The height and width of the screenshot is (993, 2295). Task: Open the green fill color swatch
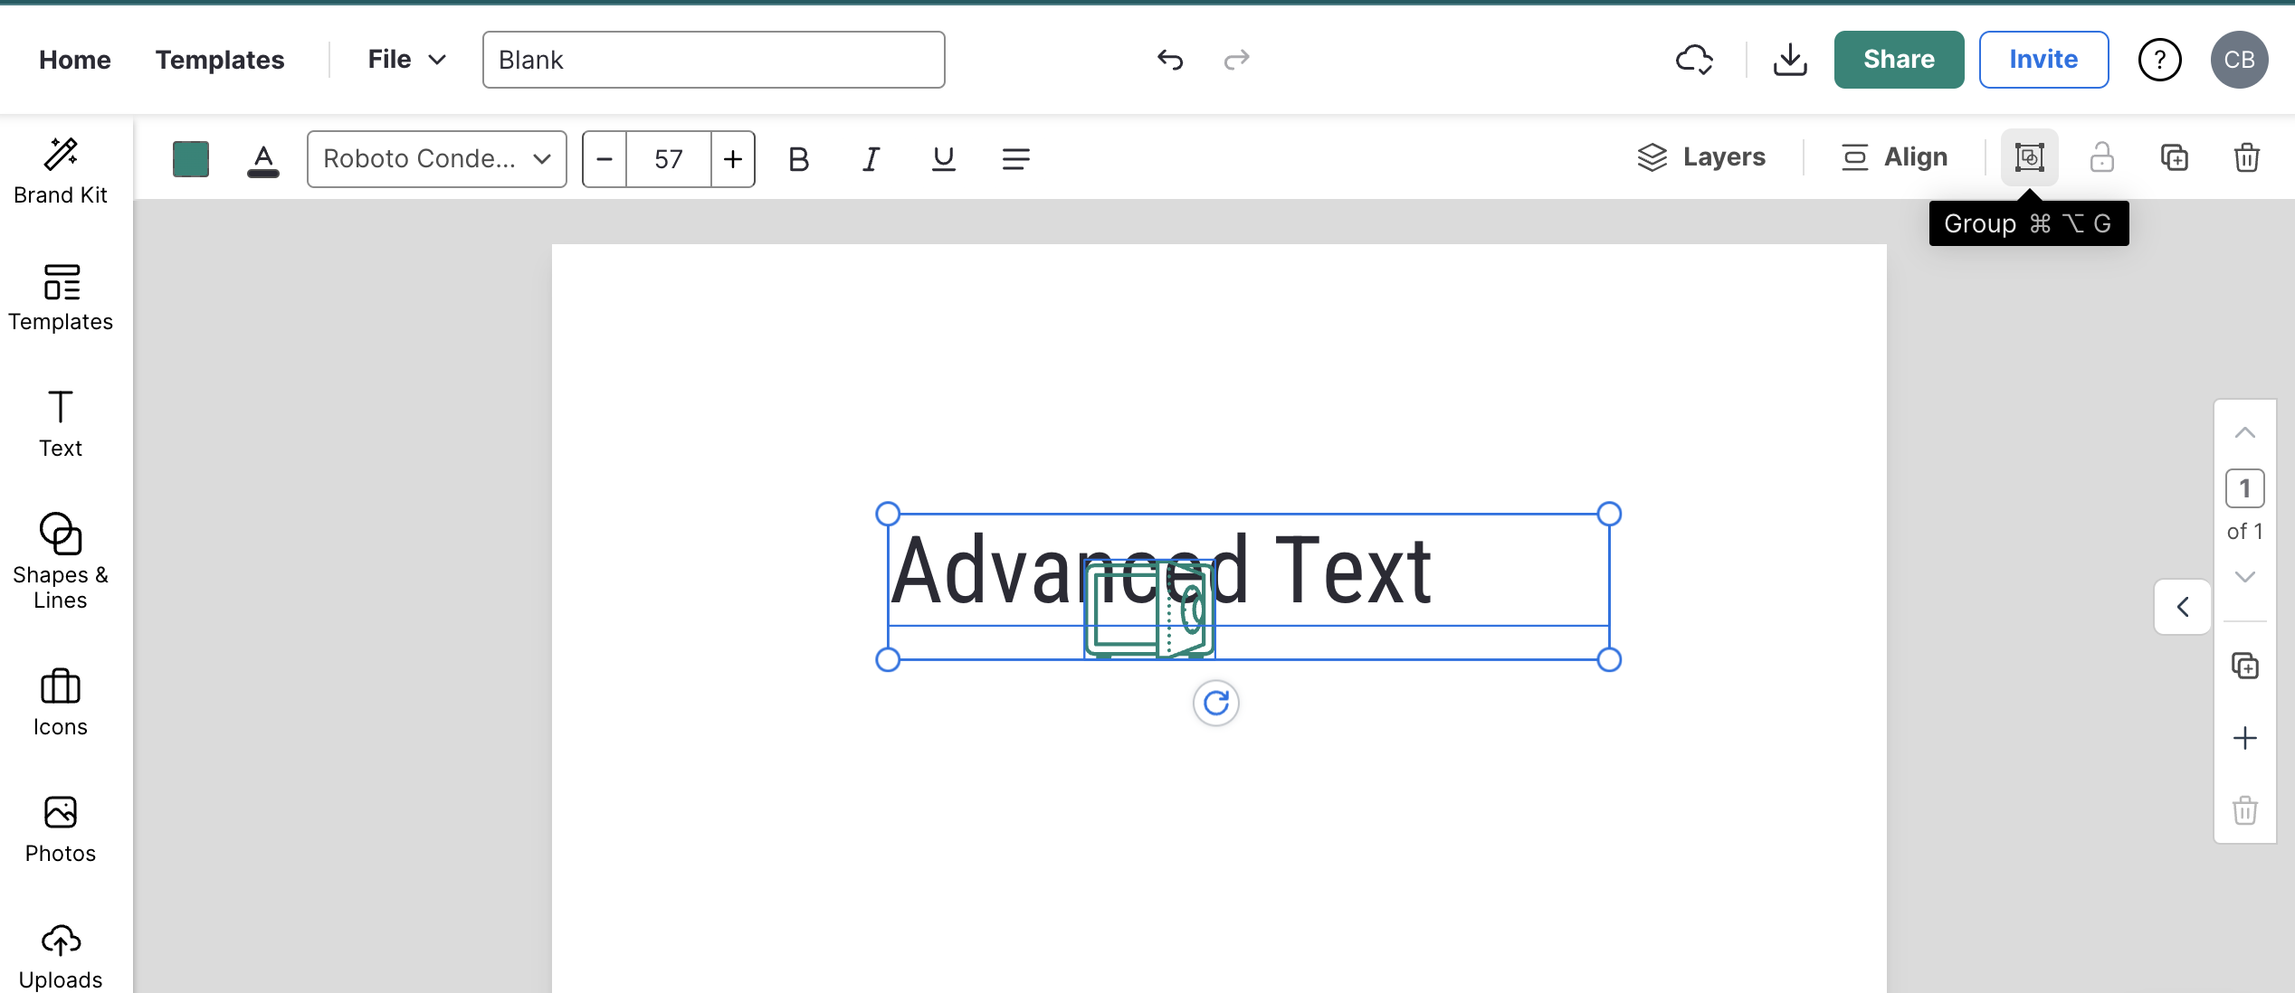(x=191, y=159)
